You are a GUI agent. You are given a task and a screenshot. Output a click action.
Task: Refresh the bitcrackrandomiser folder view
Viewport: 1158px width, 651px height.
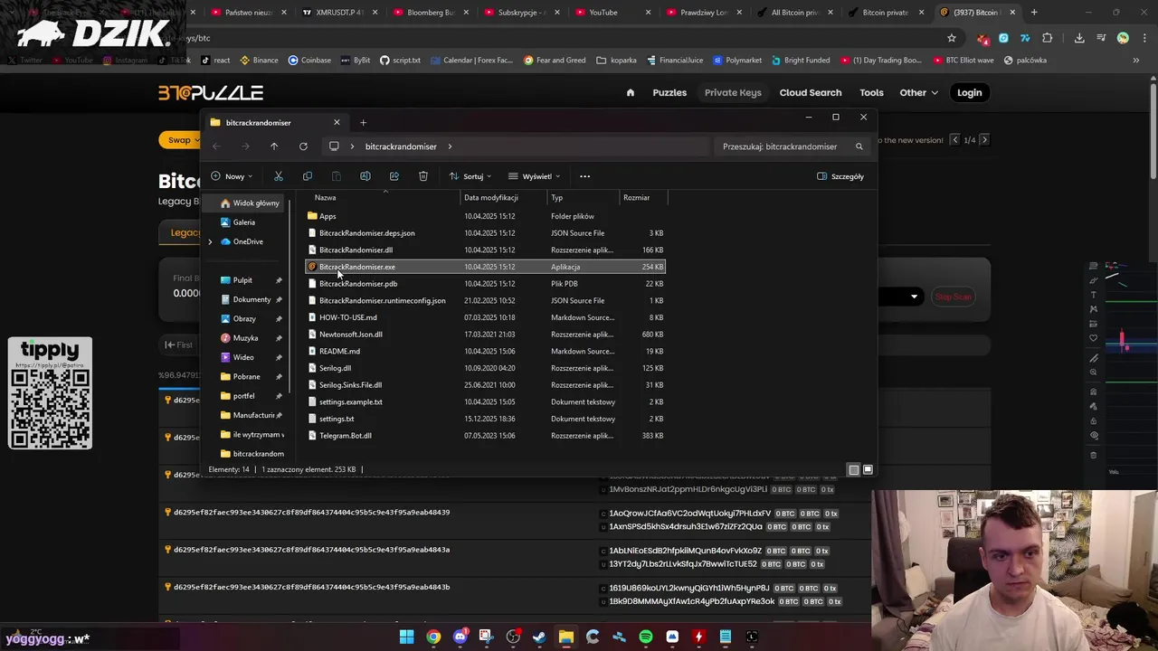pos(303,146)
